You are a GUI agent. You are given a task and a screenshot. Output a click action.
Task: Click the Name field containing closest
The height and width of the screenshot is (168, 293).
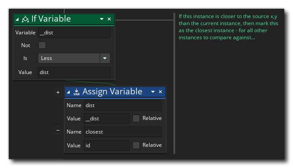pos(123,132)
